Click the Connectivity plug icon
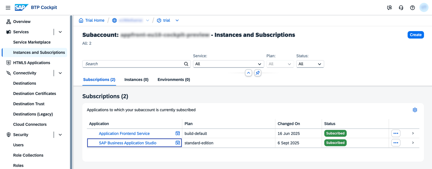Image resolution: width=432 pixels, height=169 pixels. [x=8, y=73]
